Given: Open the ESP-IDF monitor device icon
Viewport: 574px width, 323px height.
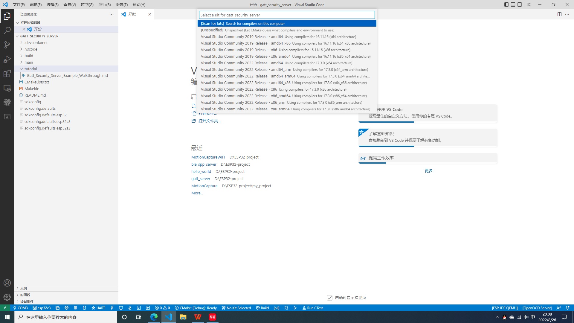Looking at the screenshot, I should pos(121,308).
